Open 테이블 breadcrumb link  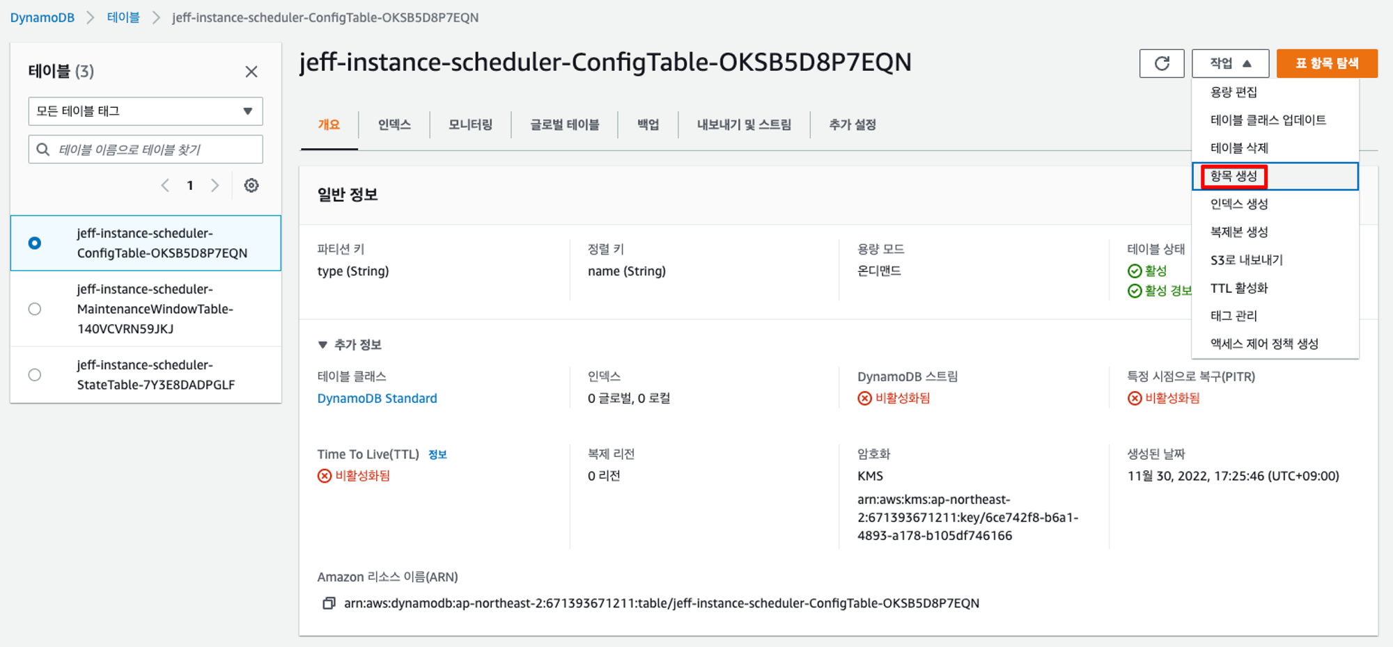click(x=123, y=17)
